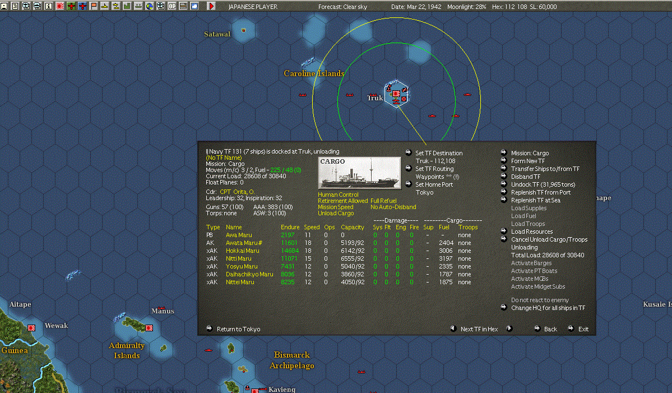Click the globe toolbar icon
Viewport: 672px width, 393px height.
click(x=149, y=6)
